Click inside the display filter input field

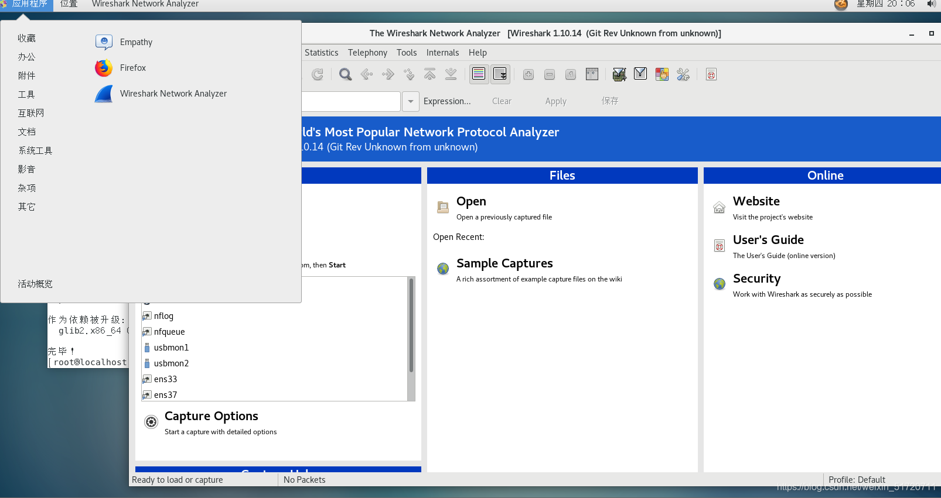351,101
